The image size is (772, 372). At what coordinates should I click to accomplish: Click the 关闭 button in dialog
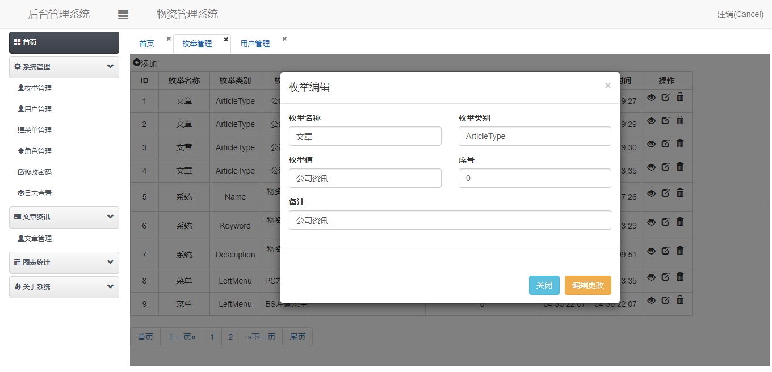544,285
